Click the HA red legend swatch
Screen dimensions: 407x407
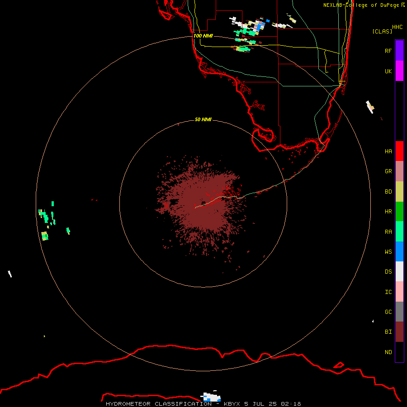[399, 151]
